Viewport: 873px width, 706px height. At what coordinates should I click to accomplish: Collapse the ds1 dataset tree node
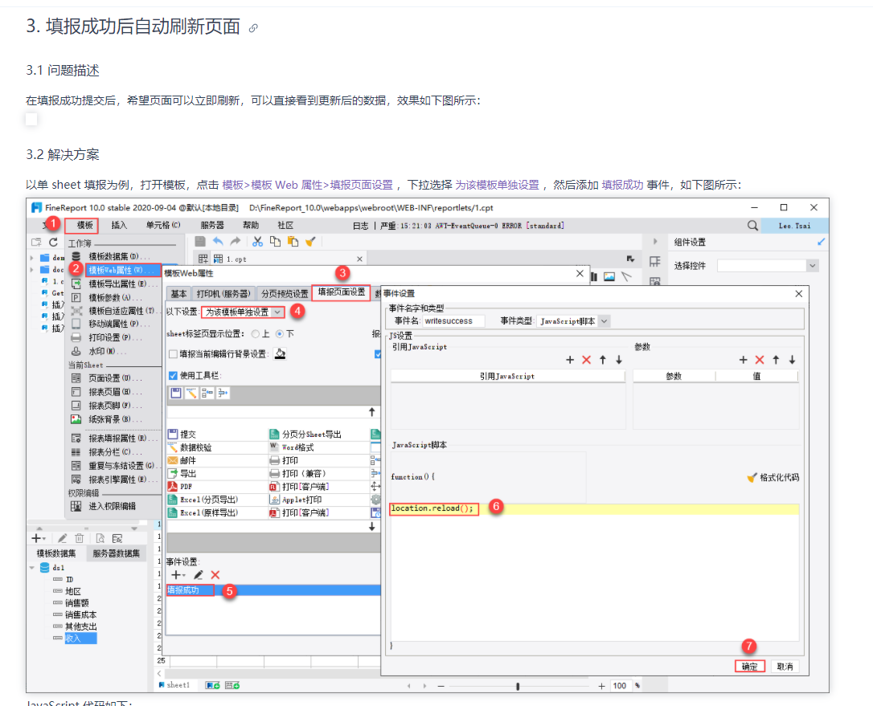[x=31, y=568]
